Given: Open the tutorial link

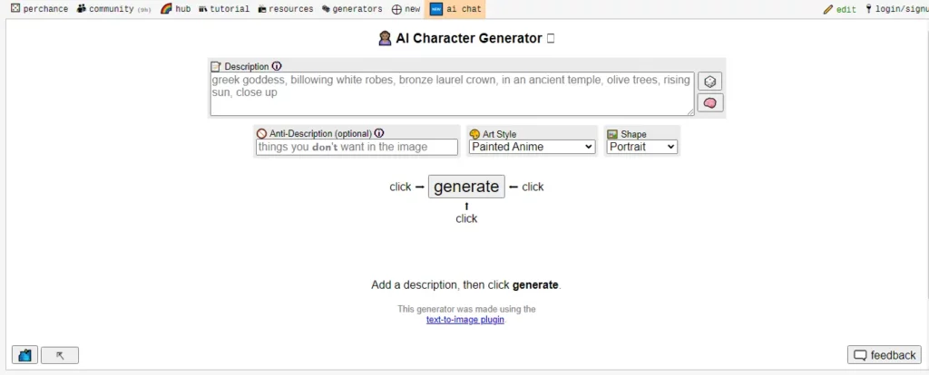Looking at the screenshot, I should pyautogui.click(x=224, y=9).
